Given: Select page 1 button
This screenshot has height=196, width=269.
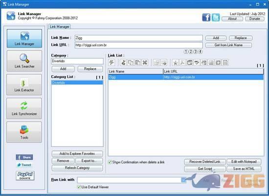Looking at the screenshot, I should pos(186,51).
